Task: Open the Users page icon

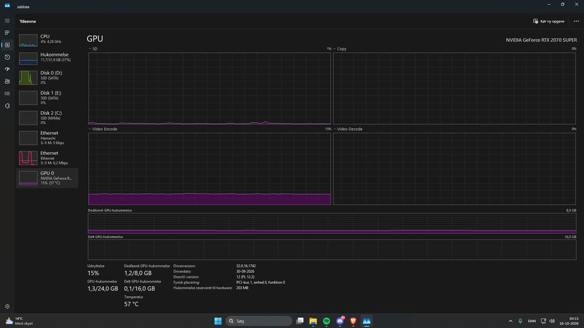Action: [x=7, y=81]
